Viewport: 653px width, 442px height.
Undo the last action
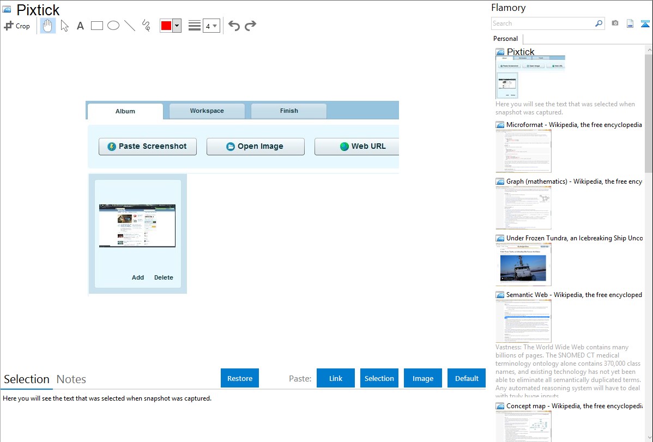tap(234, 26)
